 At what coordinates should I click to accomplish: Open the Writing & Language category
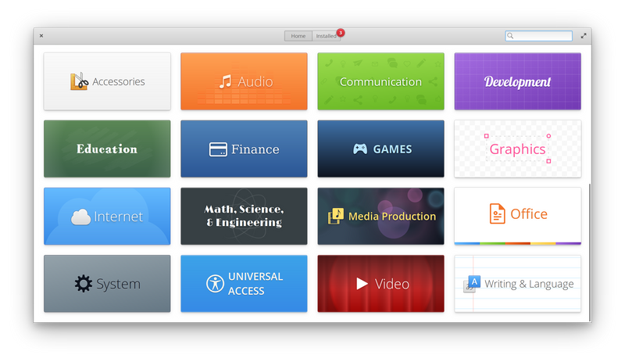pos(517,284)
